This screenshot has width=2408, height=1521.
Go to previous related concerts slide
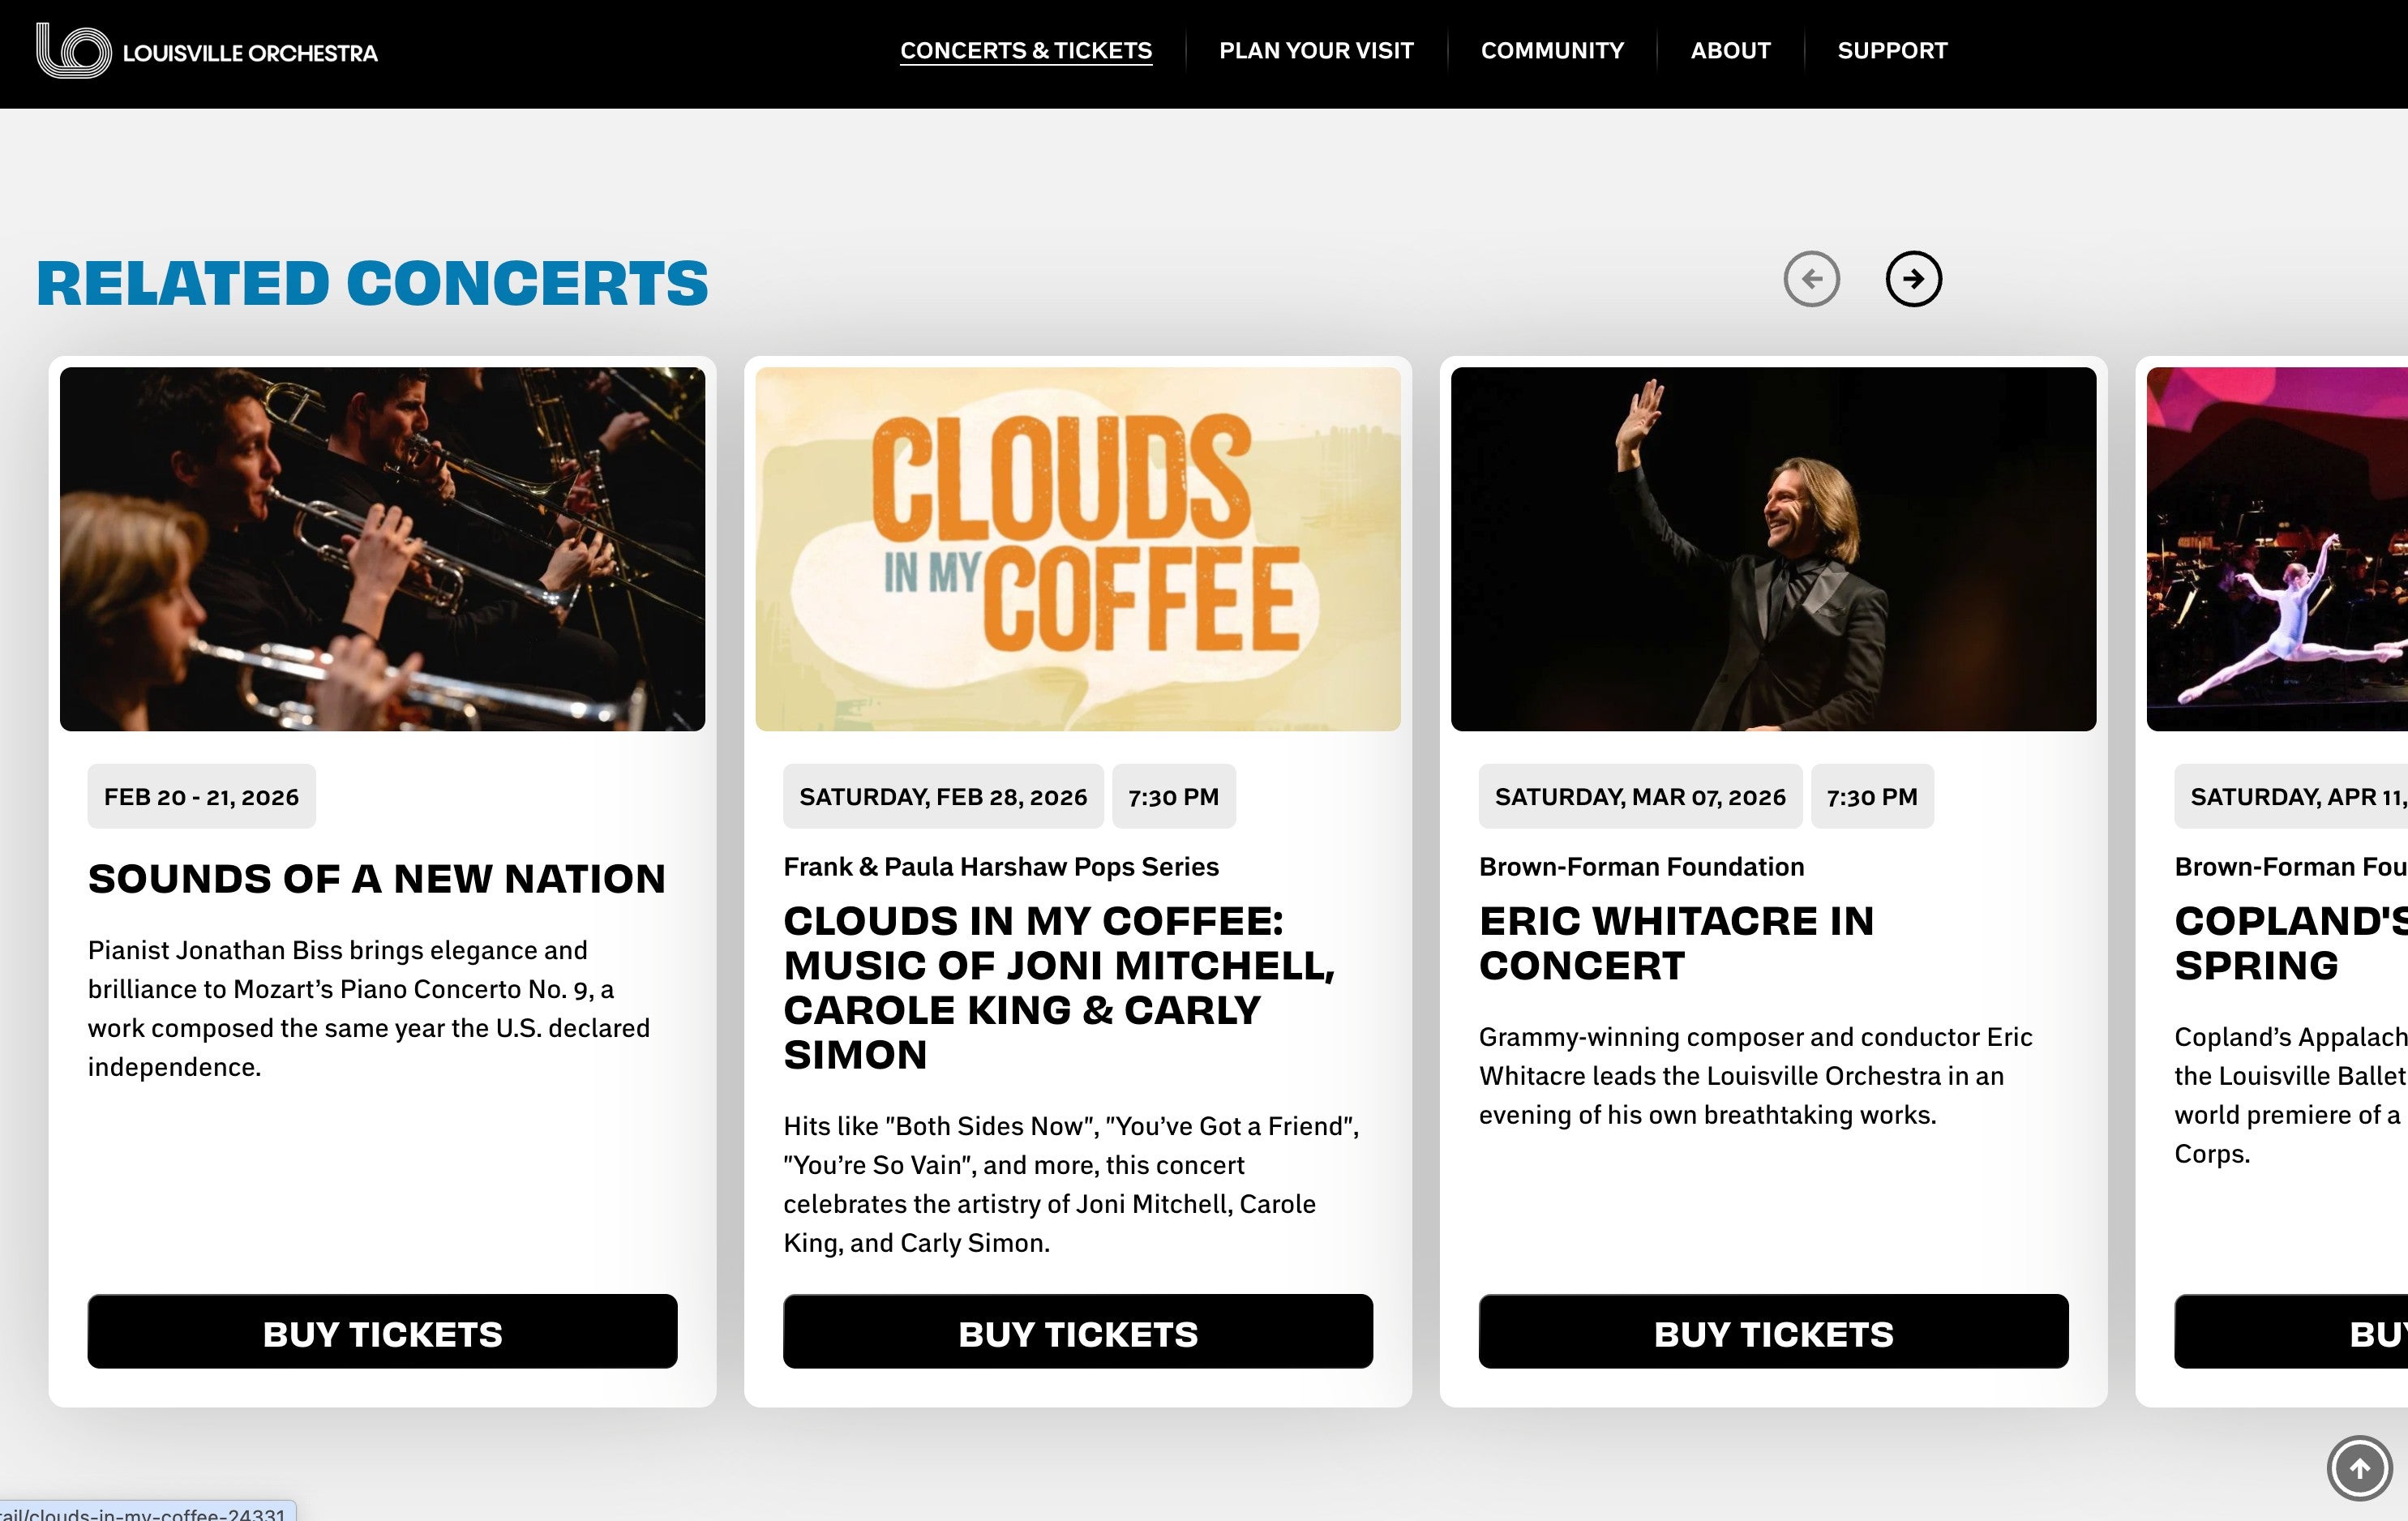pos(1811,279)
